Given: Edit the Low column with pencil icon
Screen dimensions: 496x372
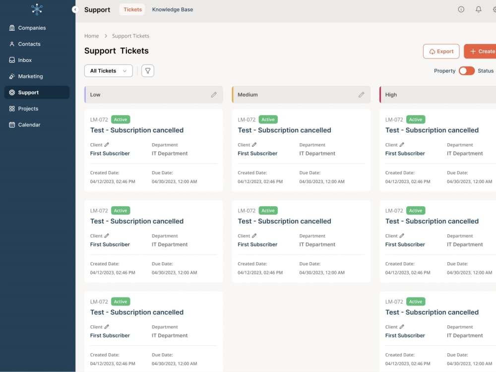Looking at the screenshot, I should pyautogui.click(x=214, y=95).
